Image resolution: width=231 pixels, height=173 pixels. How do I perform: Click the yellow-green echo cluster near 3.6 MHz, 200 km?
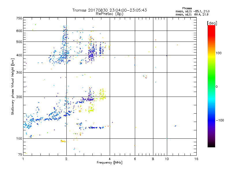[102, 94]
